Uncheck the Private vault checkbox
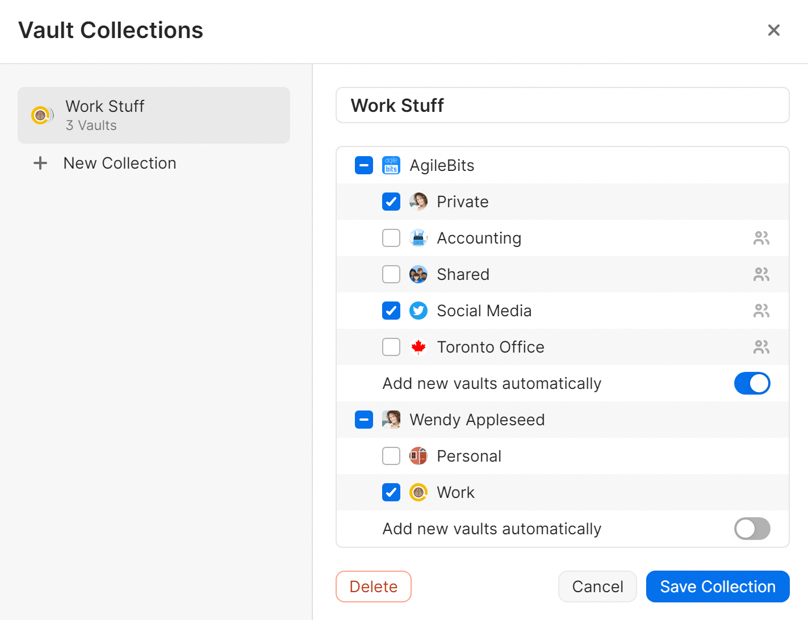This screenshot has width=808, height=620. [391, 202]
